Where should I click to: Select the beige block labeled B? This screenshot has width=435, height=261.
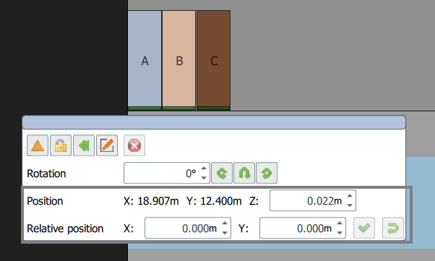(179, 60)
